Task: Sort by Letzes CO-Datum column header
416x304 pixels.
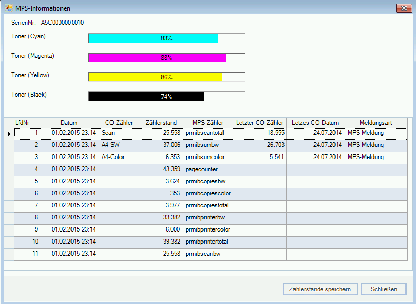Action: 315,123
